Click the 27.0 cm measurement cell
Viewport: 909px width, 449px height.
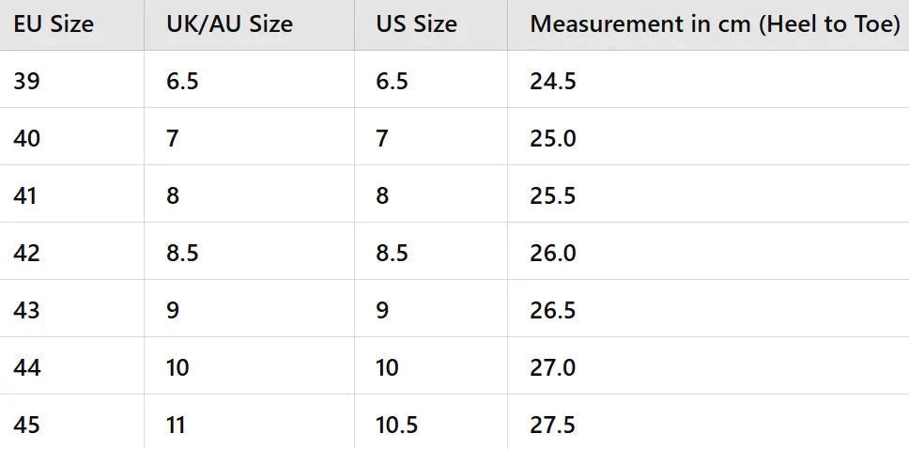[x=708, y=365]
